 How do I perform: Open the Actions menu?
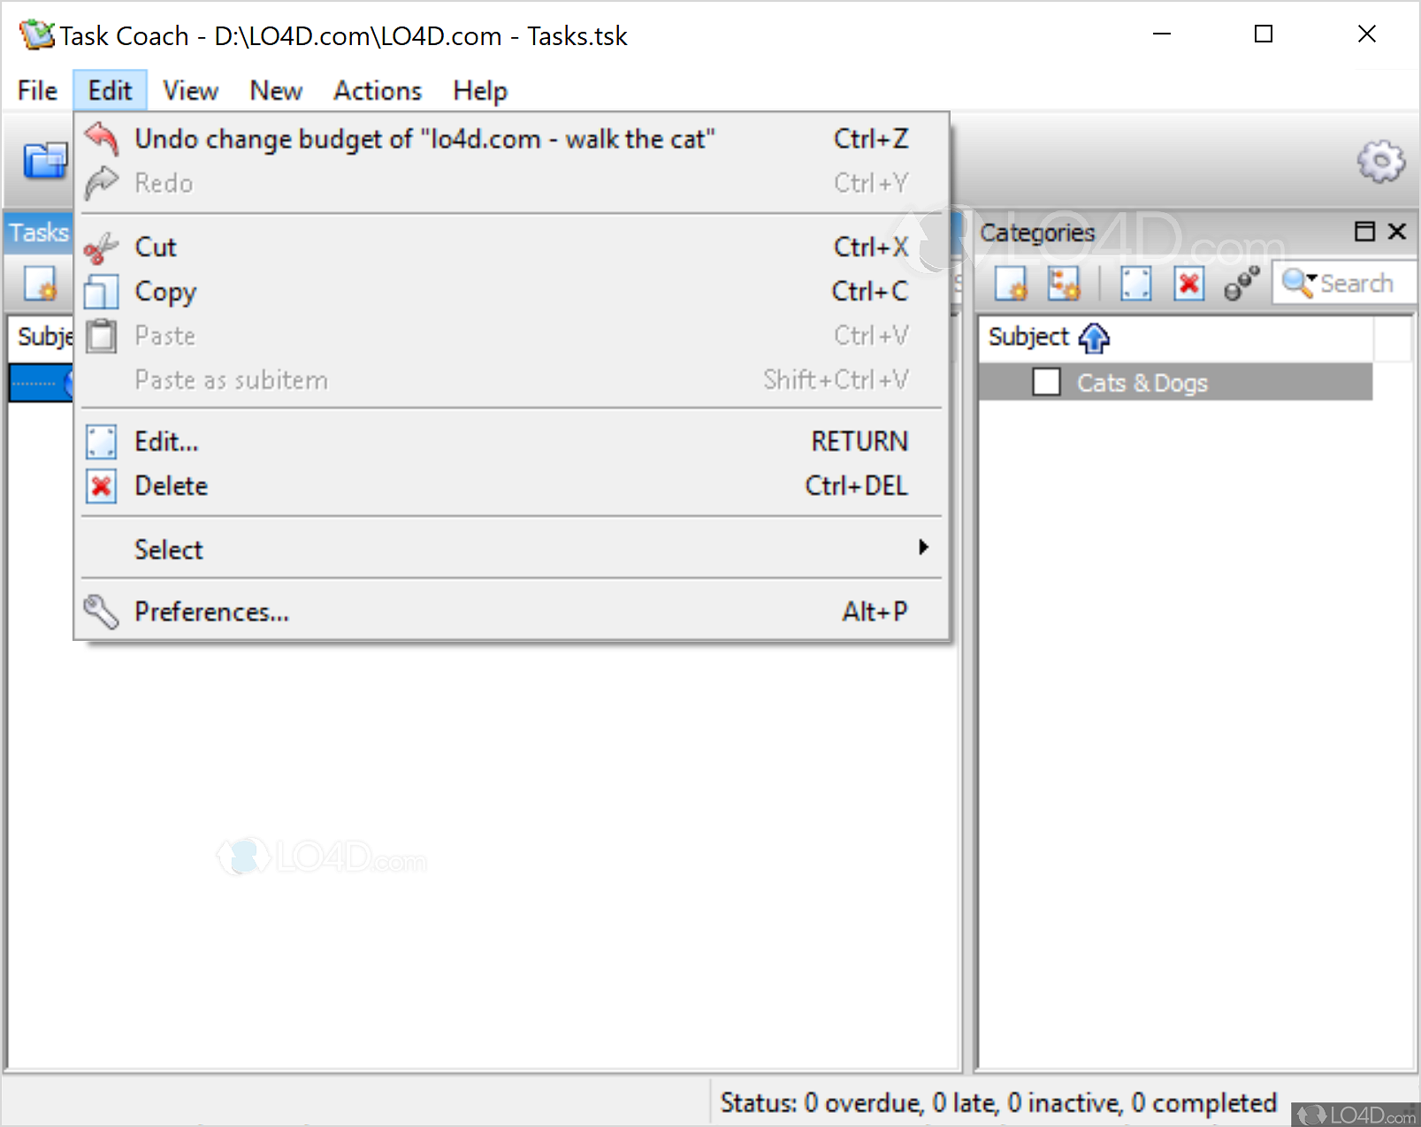tap(377, 90)
